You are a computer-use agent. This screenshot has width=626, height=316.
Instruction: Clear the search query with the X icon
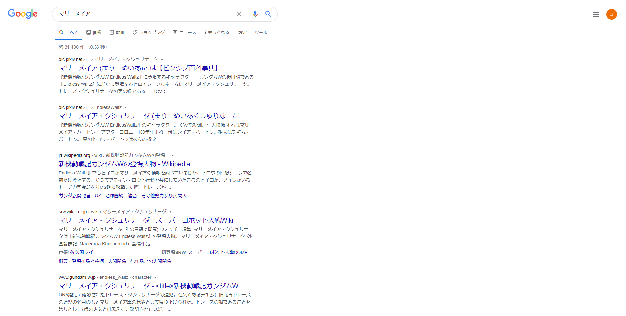(239, 14)
